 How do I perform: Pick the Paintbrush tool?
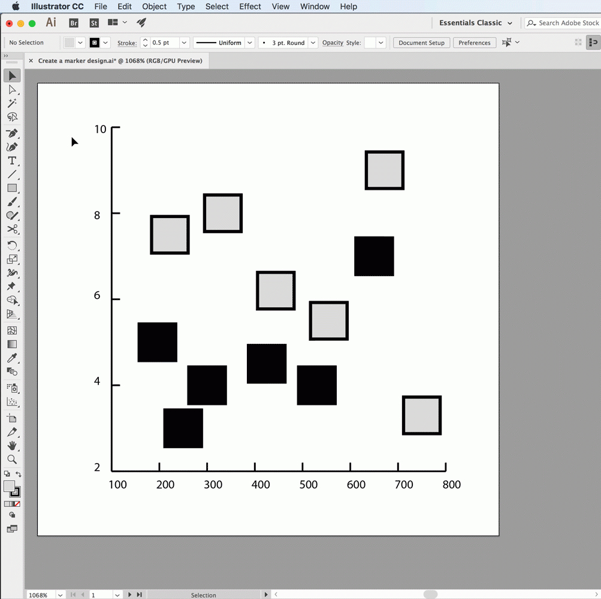(x=13, y=202)
